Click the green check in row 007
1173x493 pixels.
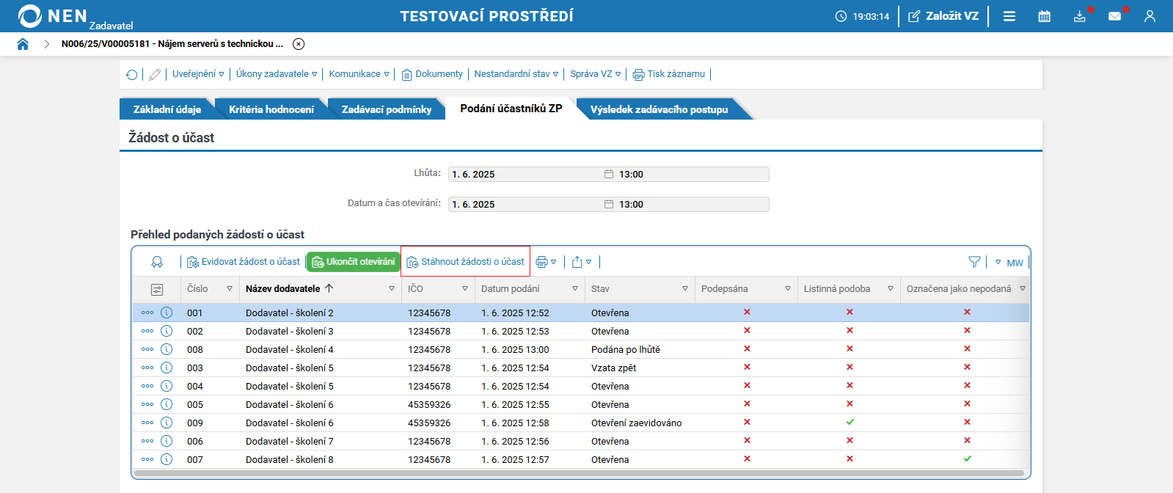coord(967,459)
